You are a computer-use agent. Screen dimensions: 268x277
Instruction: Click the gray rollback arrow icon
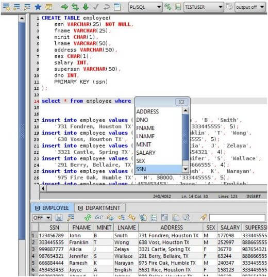pyautogui.click(x=107, y=7)
